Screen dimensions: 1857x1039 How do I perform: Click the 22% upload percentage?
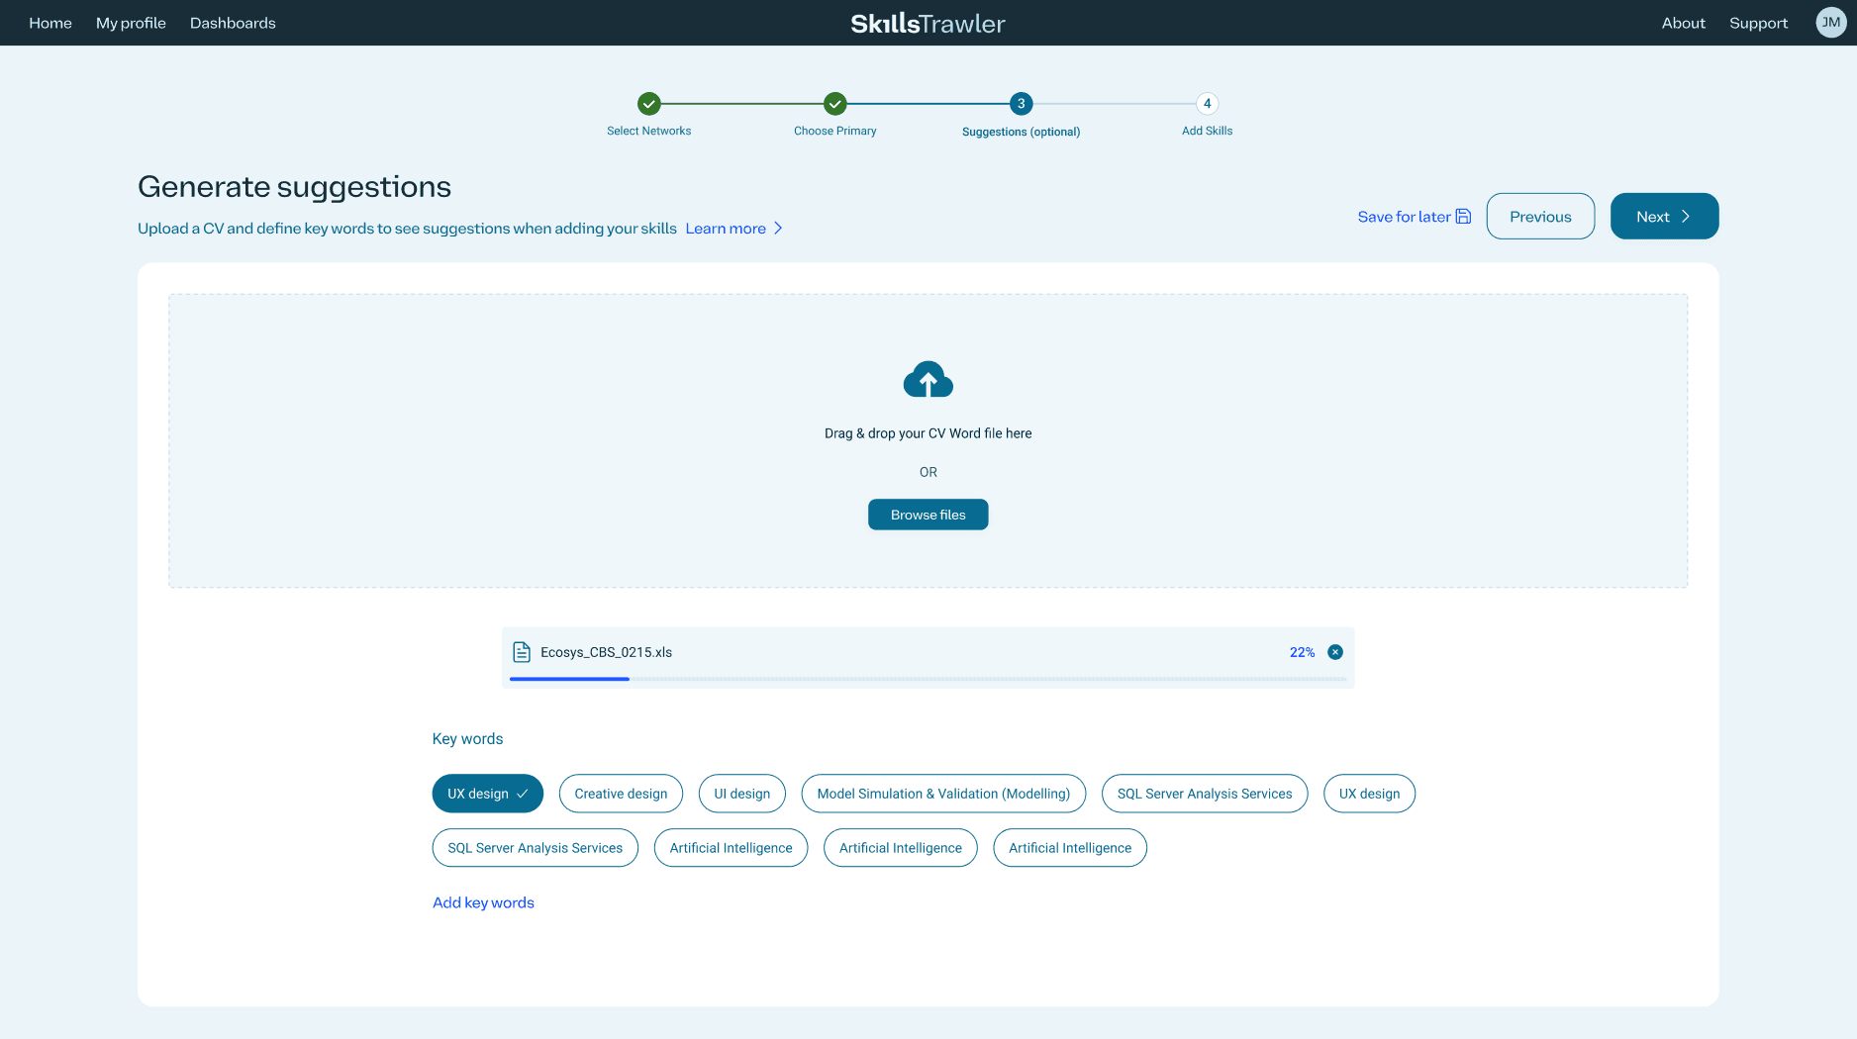click(x=1302, y=652)
